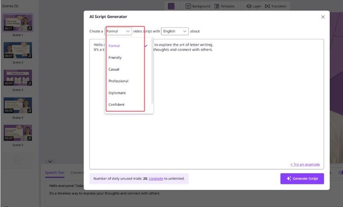Click the Generate Script button

point(302,179)
